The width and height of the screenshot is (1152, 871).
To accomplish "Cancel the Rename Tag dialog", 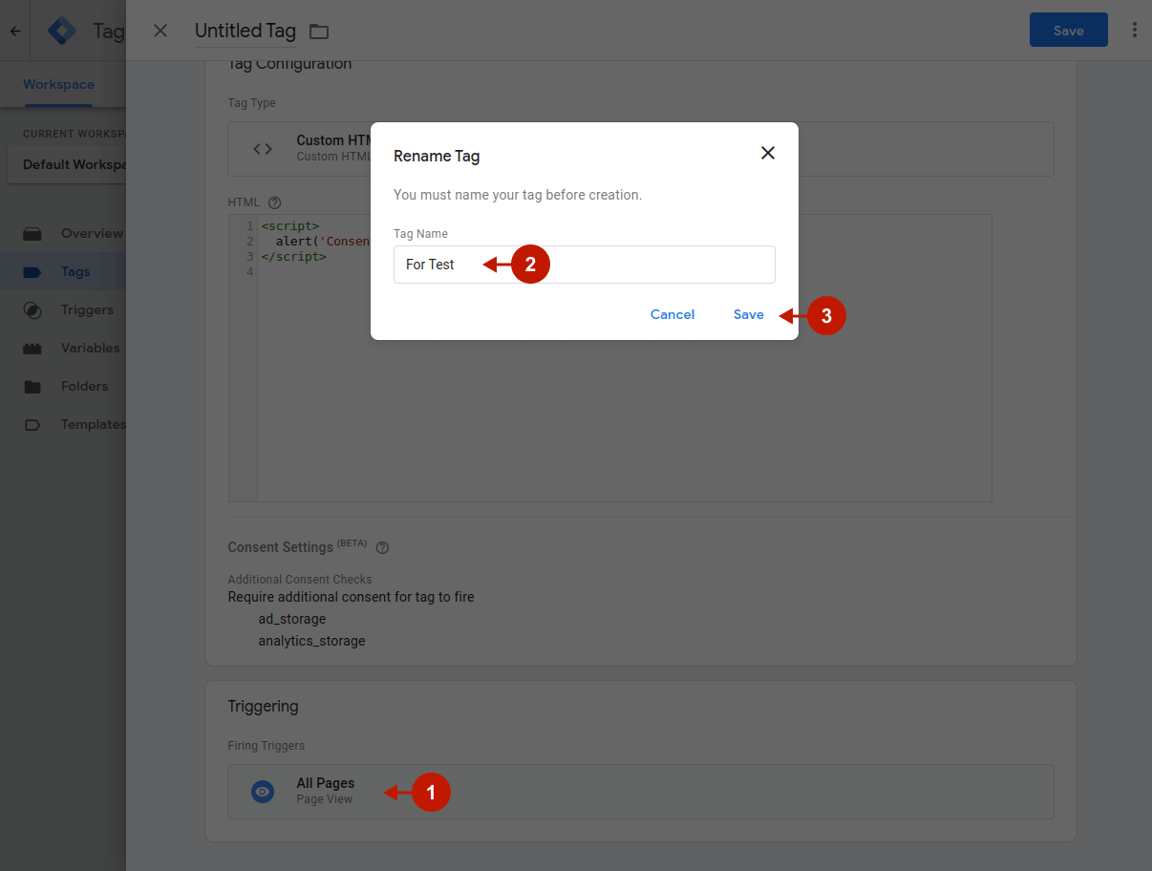I will click(672, 314).
